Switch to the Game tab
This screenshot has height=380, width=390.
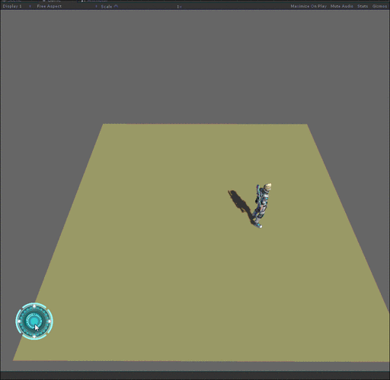52,1
